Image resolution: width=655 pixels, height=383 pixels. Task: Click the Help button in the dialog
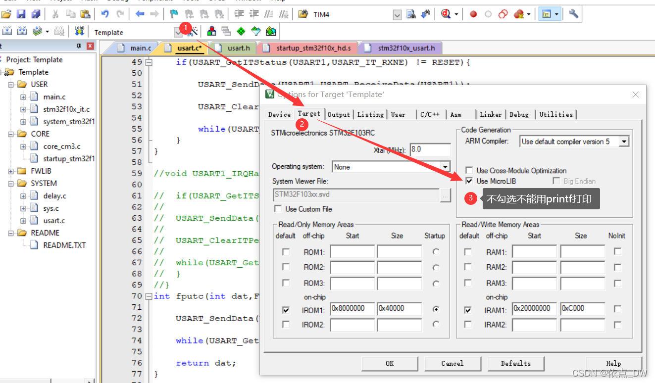click(613, 364)
